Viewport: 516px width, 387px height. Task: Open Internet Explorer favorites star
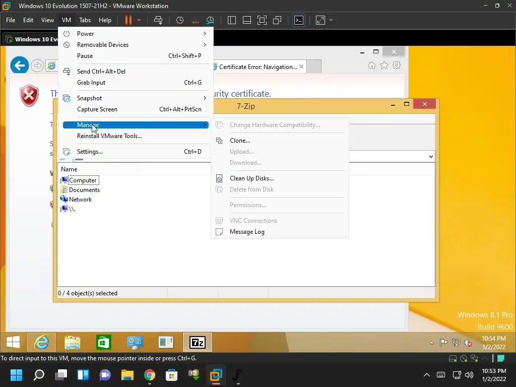[384, 65]
